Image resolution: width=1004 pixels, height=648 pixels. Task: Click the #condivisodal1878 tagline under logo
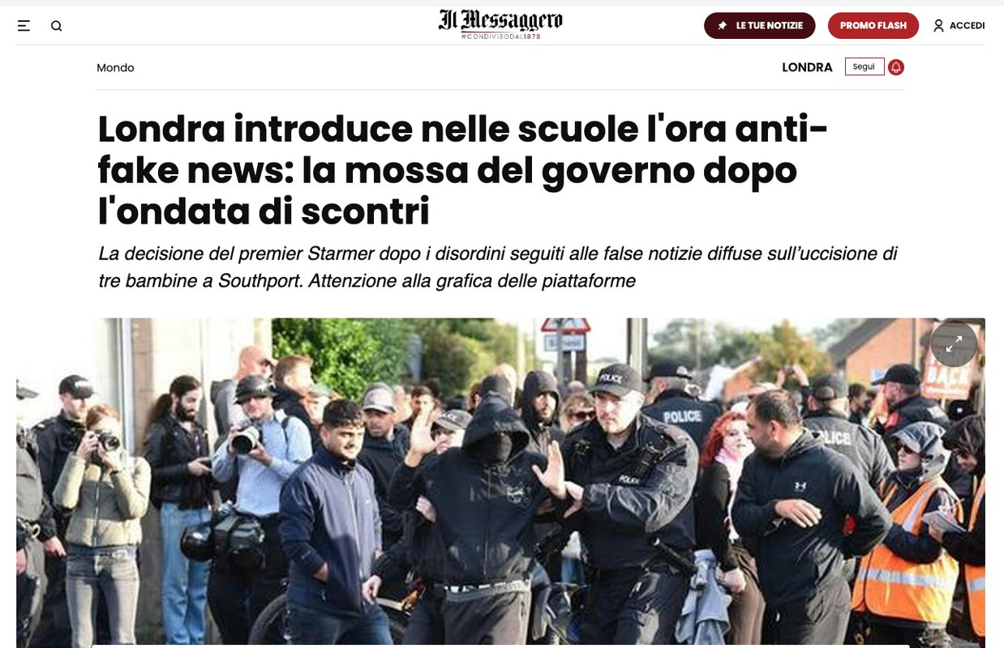tap(500, 36)
